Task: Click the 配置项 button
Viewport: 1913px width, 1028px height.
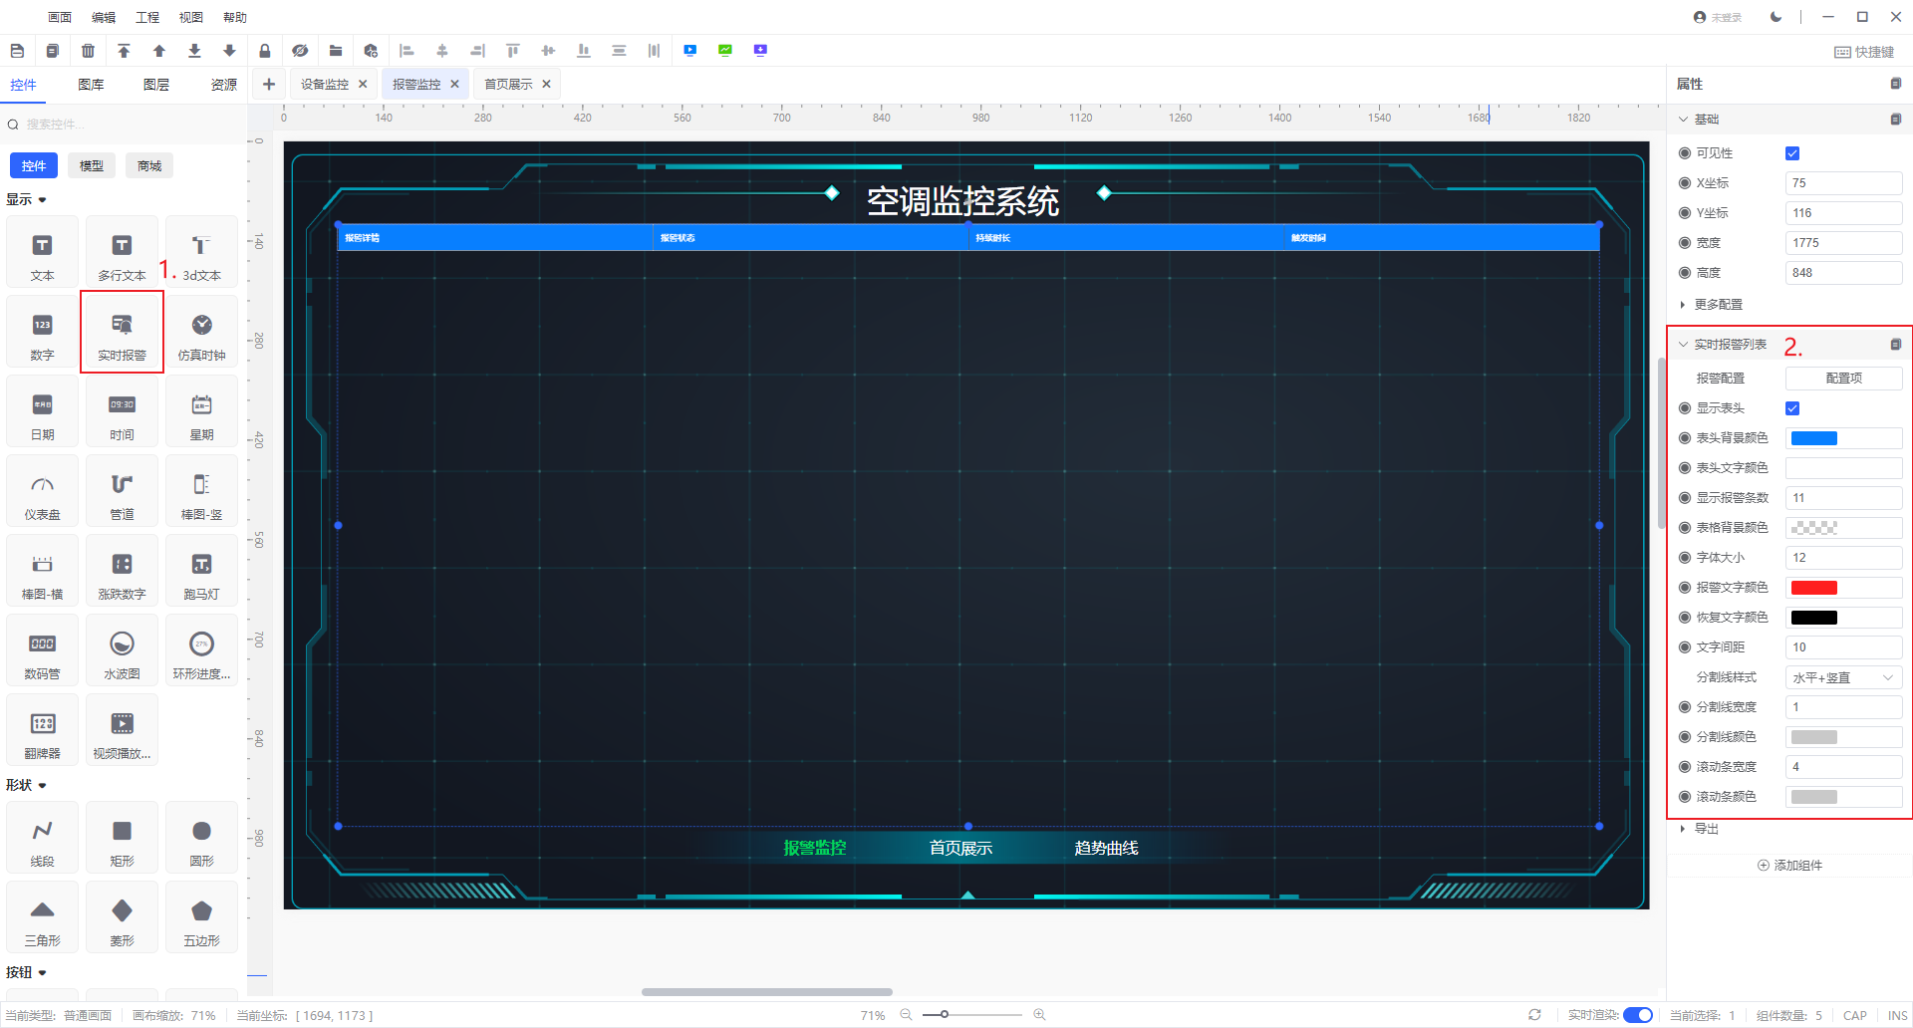Action: [x=1842, y=379]
